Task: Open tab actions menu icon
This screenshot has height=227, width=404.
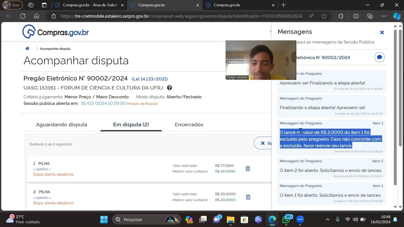Action: click(44, 5)
